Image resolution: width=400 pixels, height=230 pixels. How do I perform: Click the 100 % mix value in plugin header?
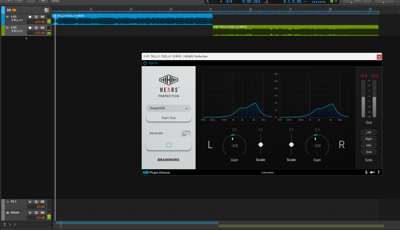click(153, 63)
